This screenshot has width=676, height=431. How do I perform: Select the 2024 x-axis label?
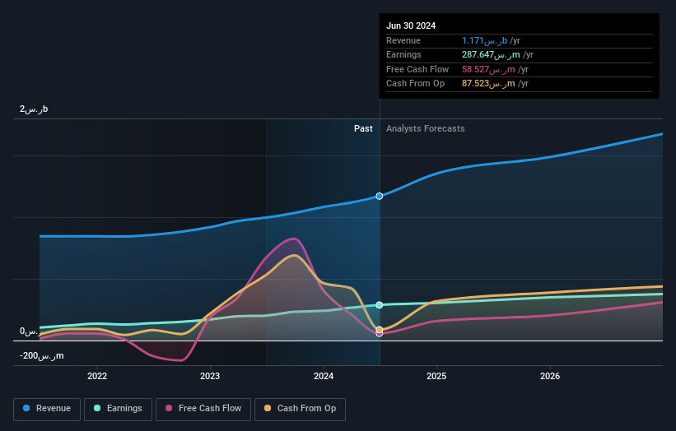pos(324,376)
